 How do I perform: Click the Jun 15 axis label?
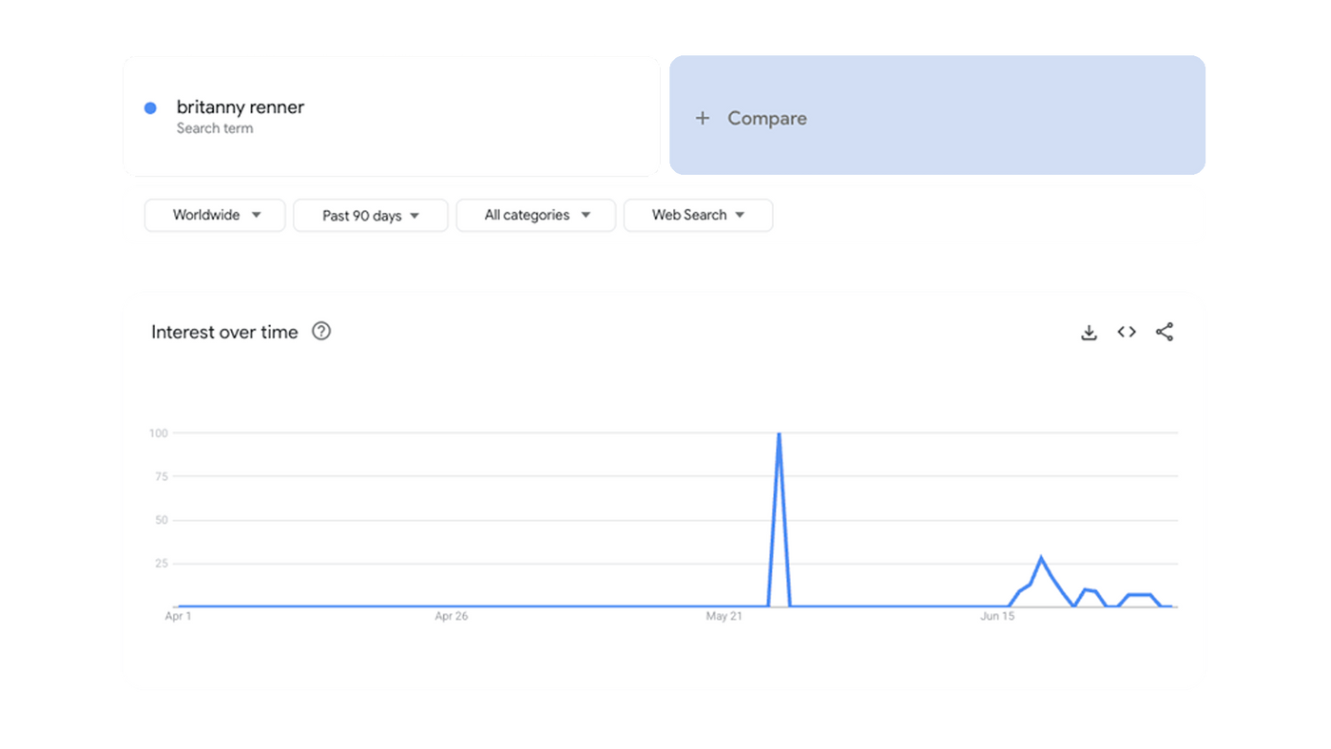(x=997, y=617)
